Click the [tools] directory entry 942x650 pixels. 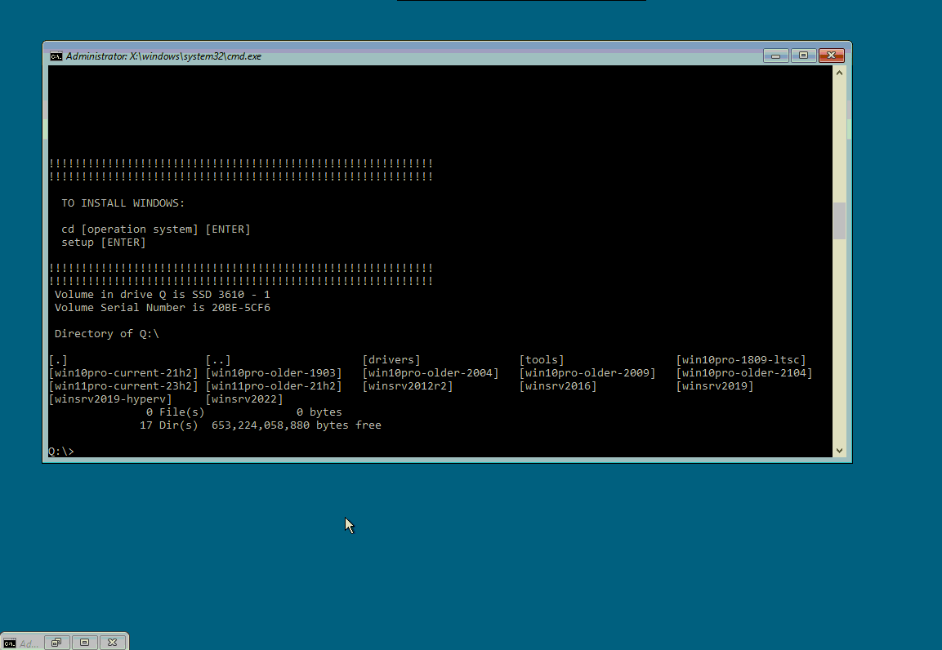pyautogui.click(x=542, y=360)
